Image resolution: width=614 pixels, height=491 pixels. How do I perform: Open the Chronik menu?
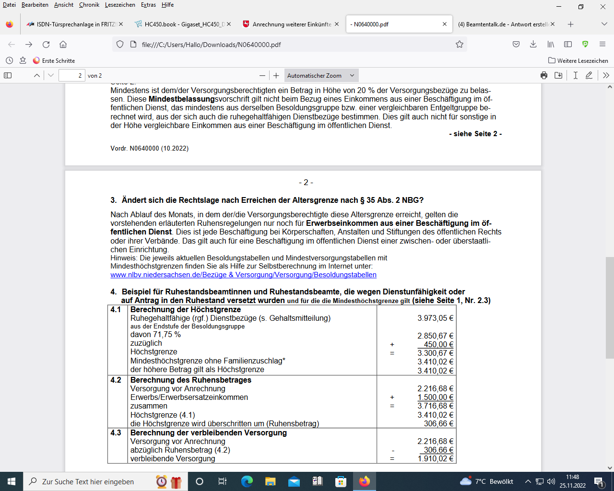tap(89, 5)
